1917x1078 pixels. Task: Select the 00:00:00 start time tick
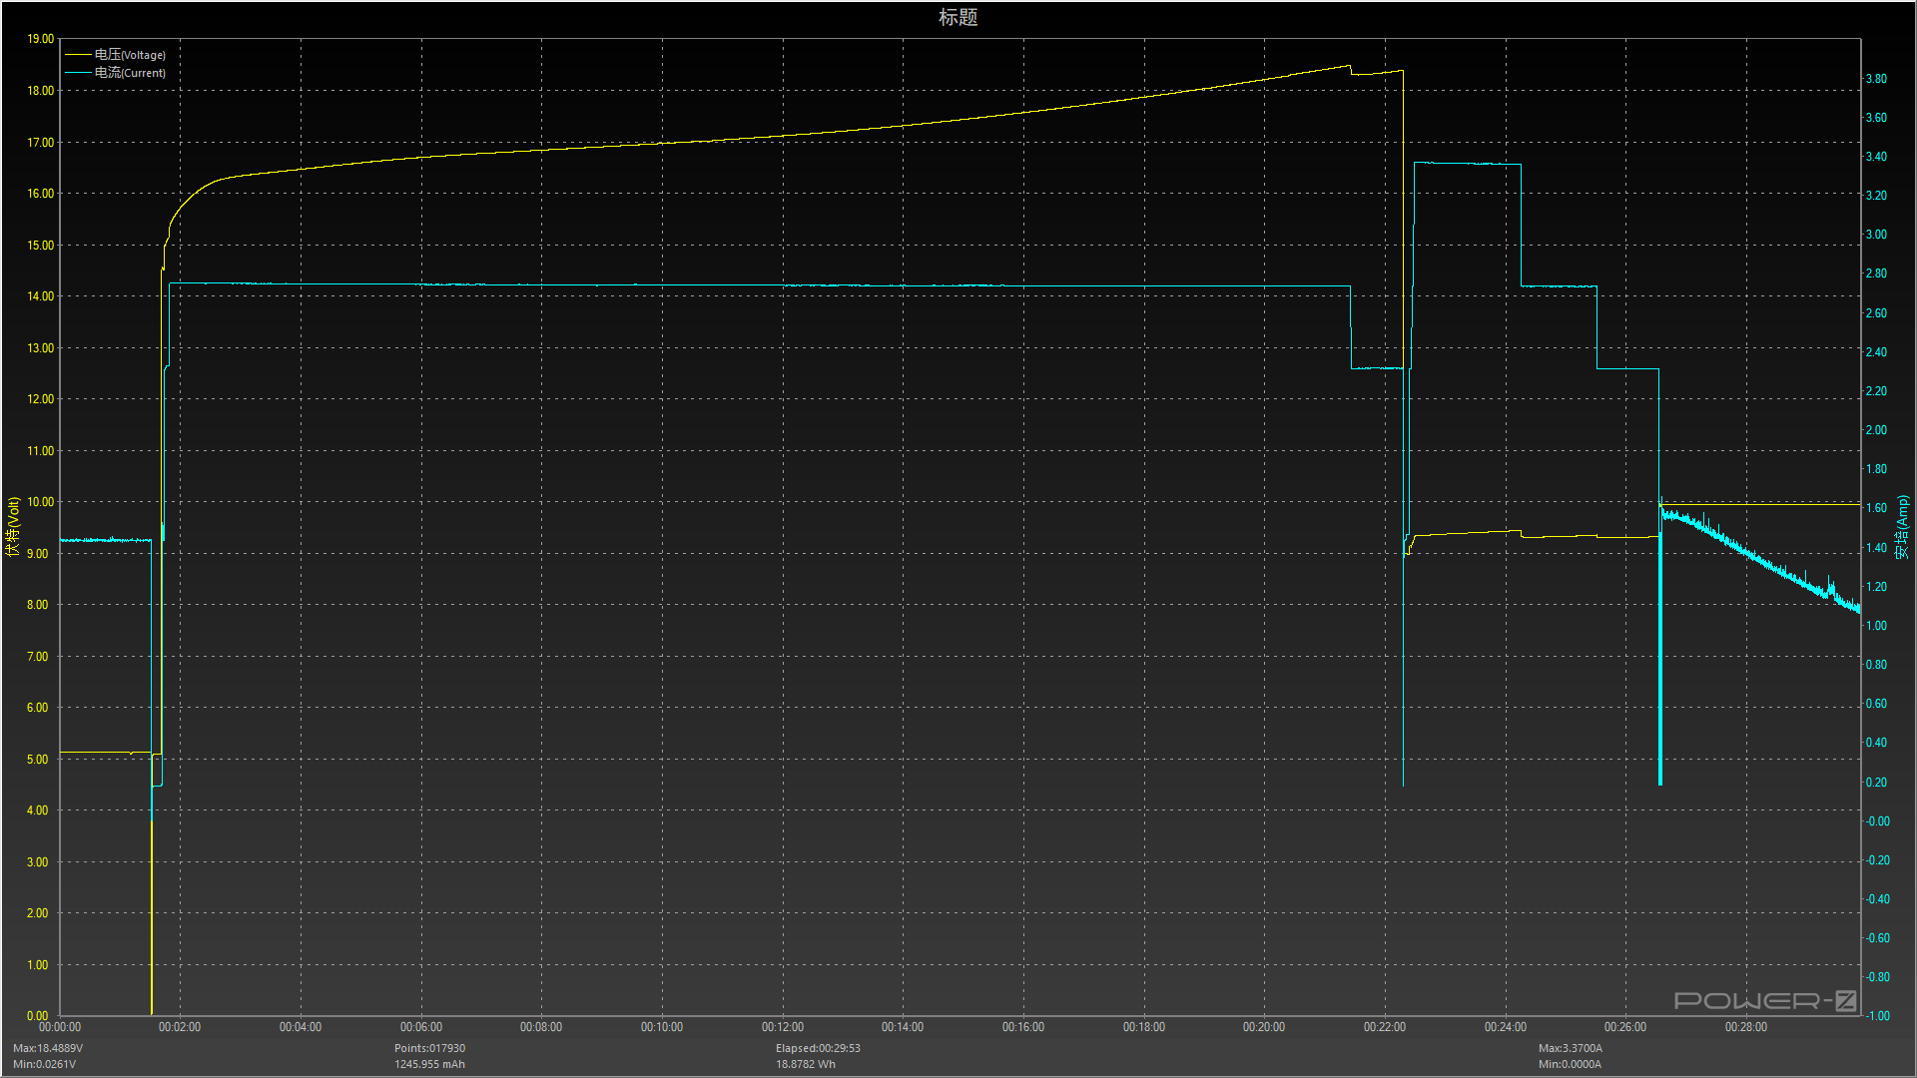60,1027
